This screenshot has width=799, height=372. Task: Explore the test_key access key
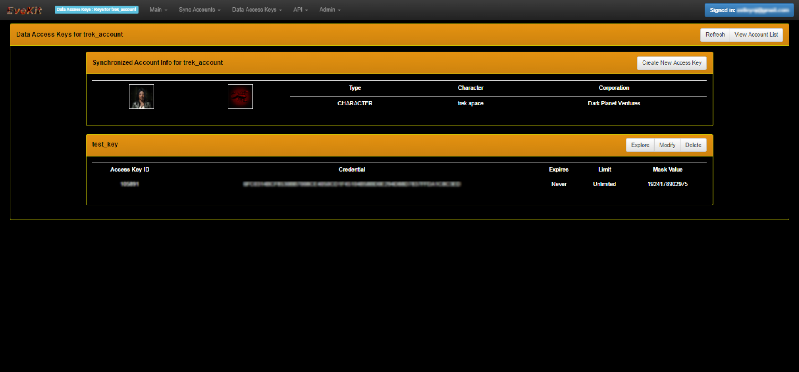tap(640, 145)
